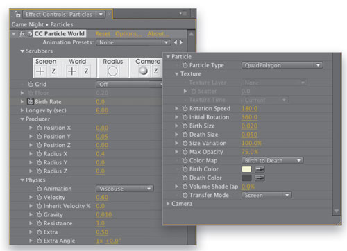Toggle the Birth Rate stopwatch
Image resolution: width=347 pixels, height=251 pixels.
tap(31, 102)
